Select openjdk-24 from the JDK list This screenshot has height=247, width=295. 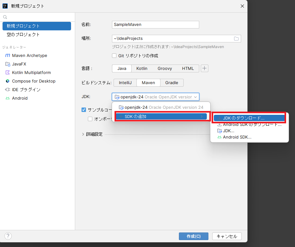(x=161, y=108)
